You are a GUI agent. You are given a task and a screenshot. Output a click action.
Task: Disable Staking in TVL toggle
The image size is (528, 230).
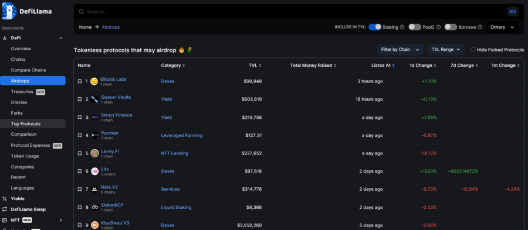(x=375, y=27)
